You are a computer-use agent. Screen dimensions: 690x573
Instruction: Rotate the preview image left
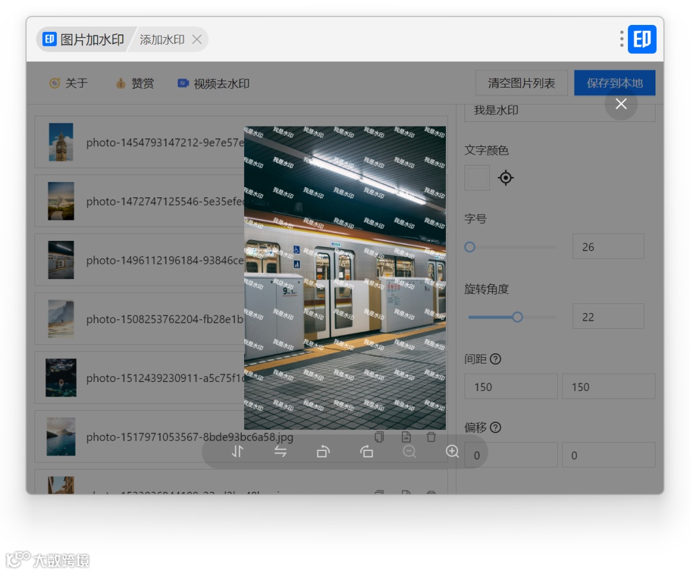click(x=323, y=452)
